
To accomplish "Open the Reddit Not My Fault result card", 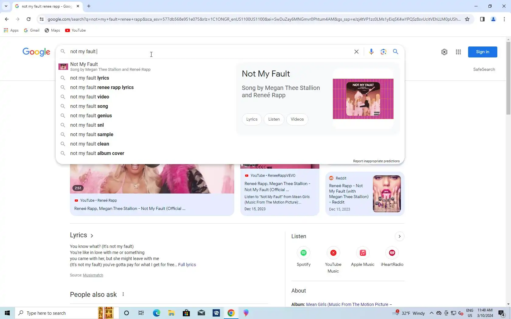I will pos(365,194).
